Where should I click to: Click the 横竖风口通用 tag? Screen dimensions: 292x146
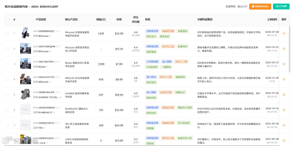coord(185,107)
